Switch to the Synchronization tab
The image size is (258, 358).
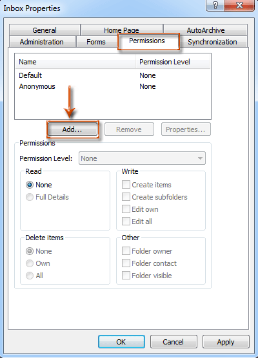[x=212, y=42]
